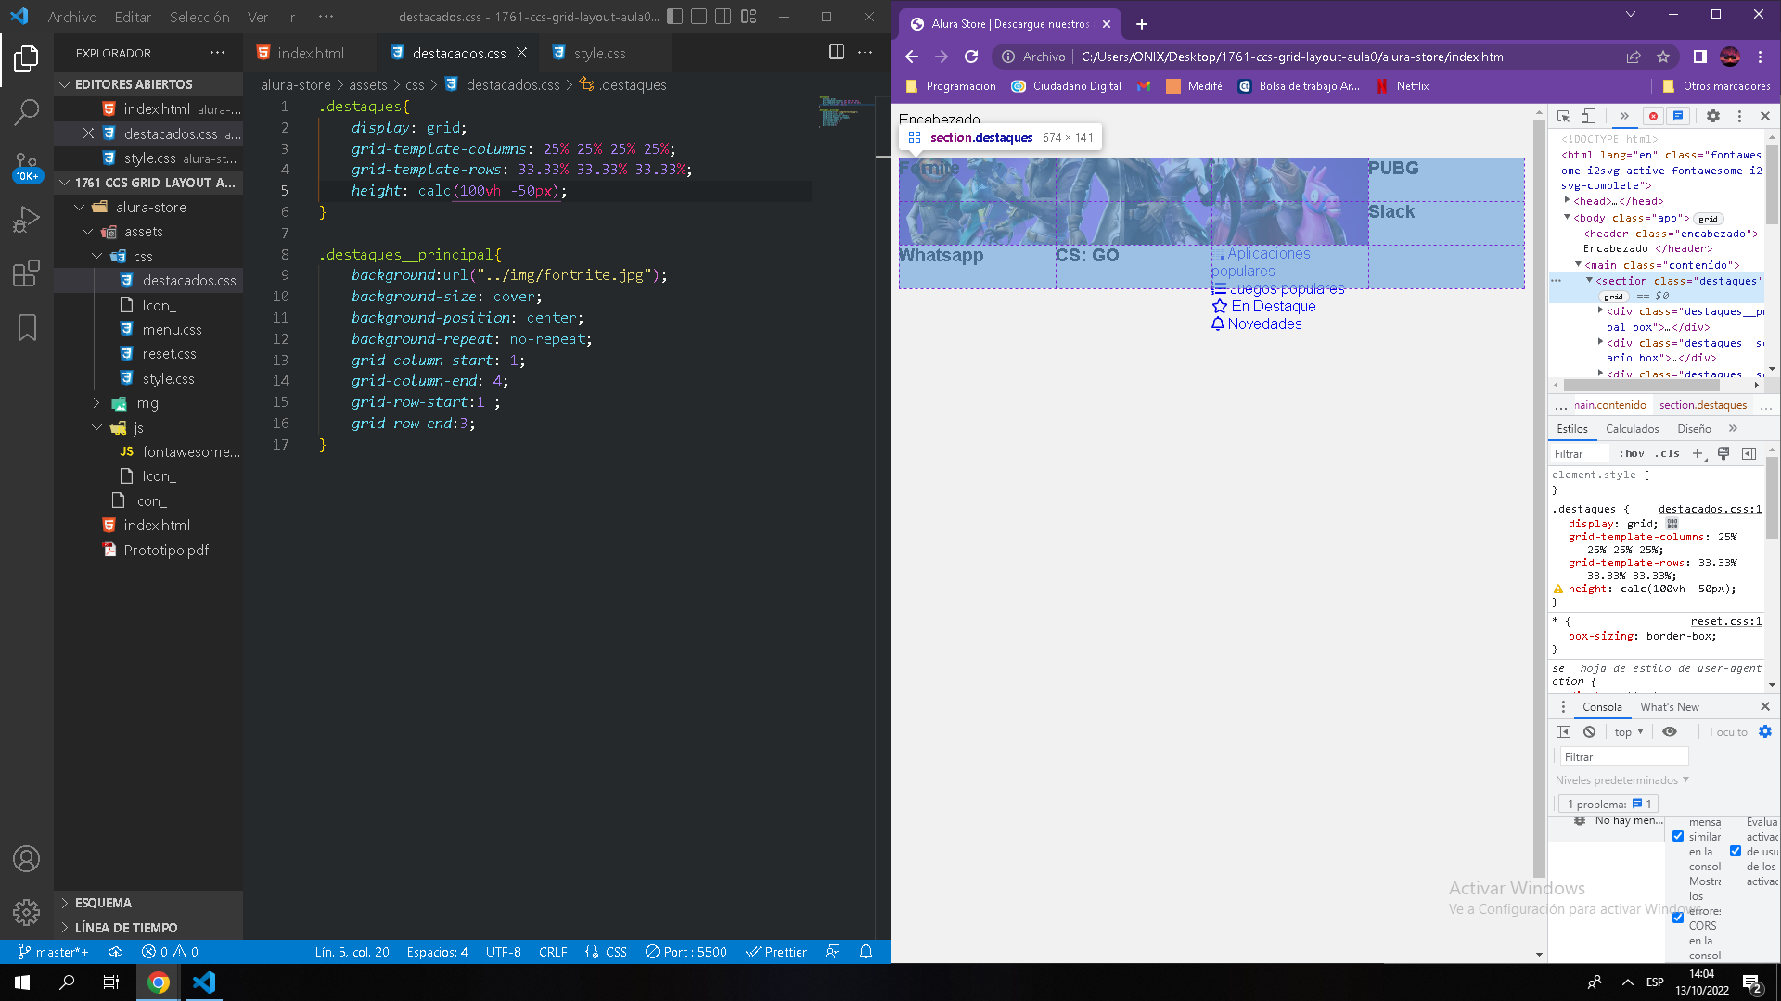Click the Estilos button in DevTools panel
This screenshot has width=1781, height=1001.
pyautogui.click(x=1573, y=428)
